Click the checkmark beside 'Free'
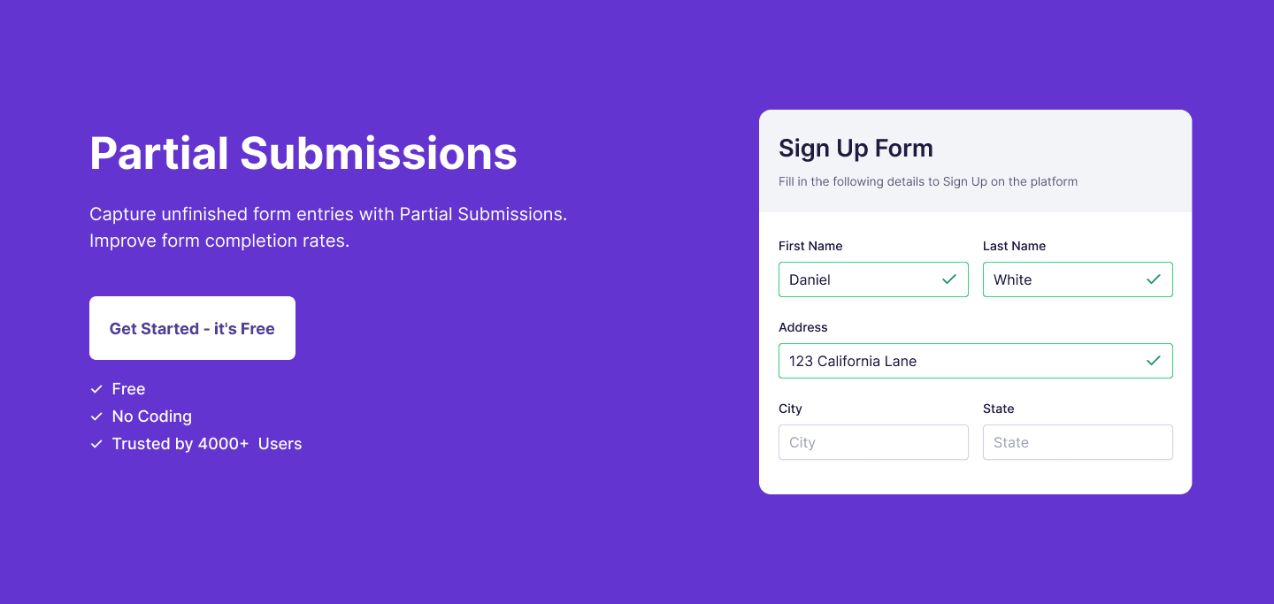Screen dimensions: 1274x604 coord(96,388)
